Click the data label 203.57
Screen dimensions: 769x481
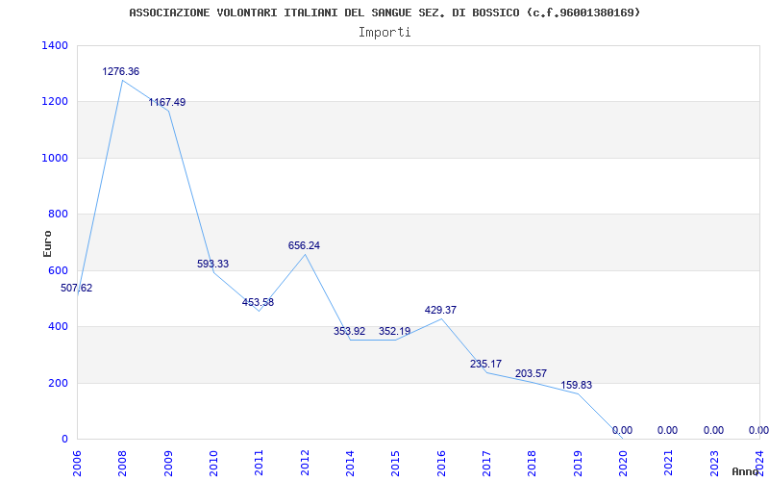tap(532, 373)
